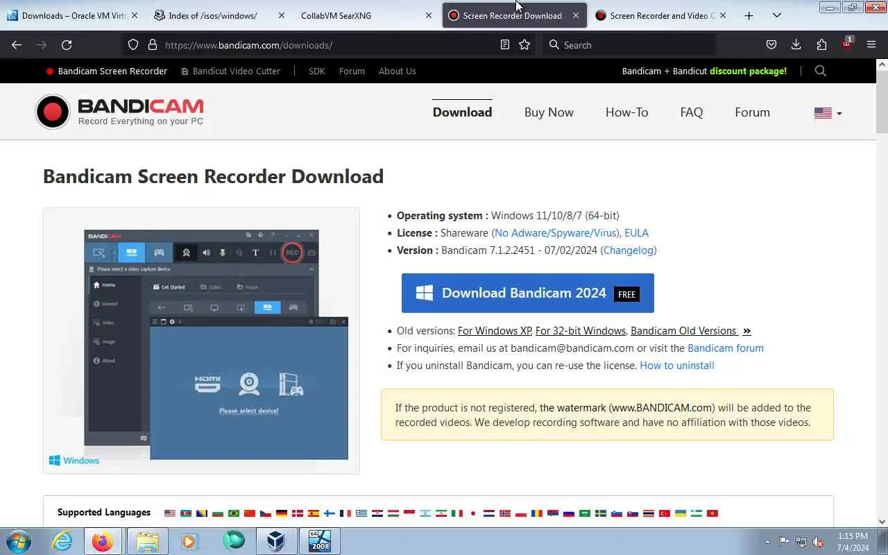Select the Turkey flag language

point(665,513)
